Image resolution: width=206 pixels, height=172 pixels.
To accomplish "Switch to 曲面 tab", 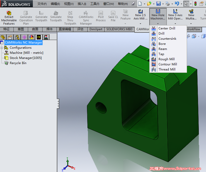I will 35,29.
